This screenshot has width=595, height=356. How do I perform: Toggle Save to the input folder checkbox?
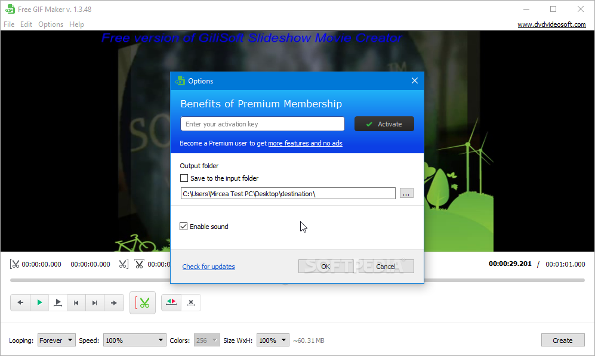pos(184,178)
